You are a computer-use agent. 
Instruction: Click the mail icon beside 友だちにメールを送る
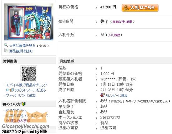click(10, 90)
